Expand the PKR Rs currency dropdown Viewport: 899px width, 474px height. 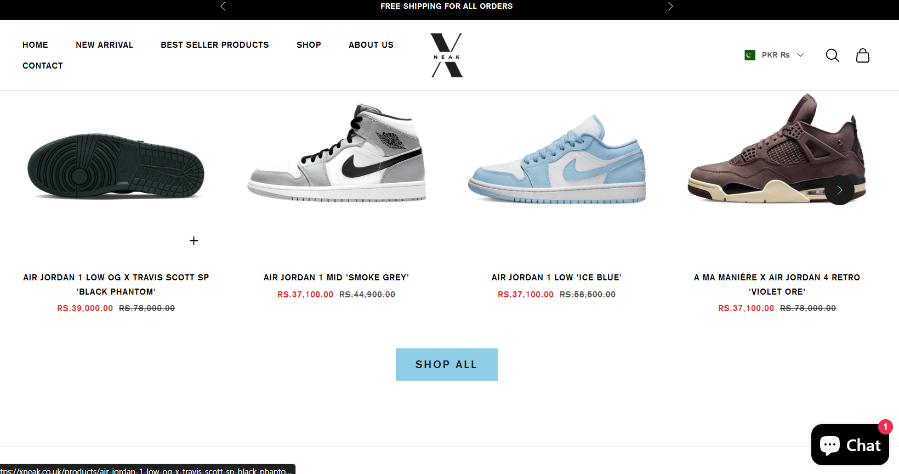(x=774, y=55)
